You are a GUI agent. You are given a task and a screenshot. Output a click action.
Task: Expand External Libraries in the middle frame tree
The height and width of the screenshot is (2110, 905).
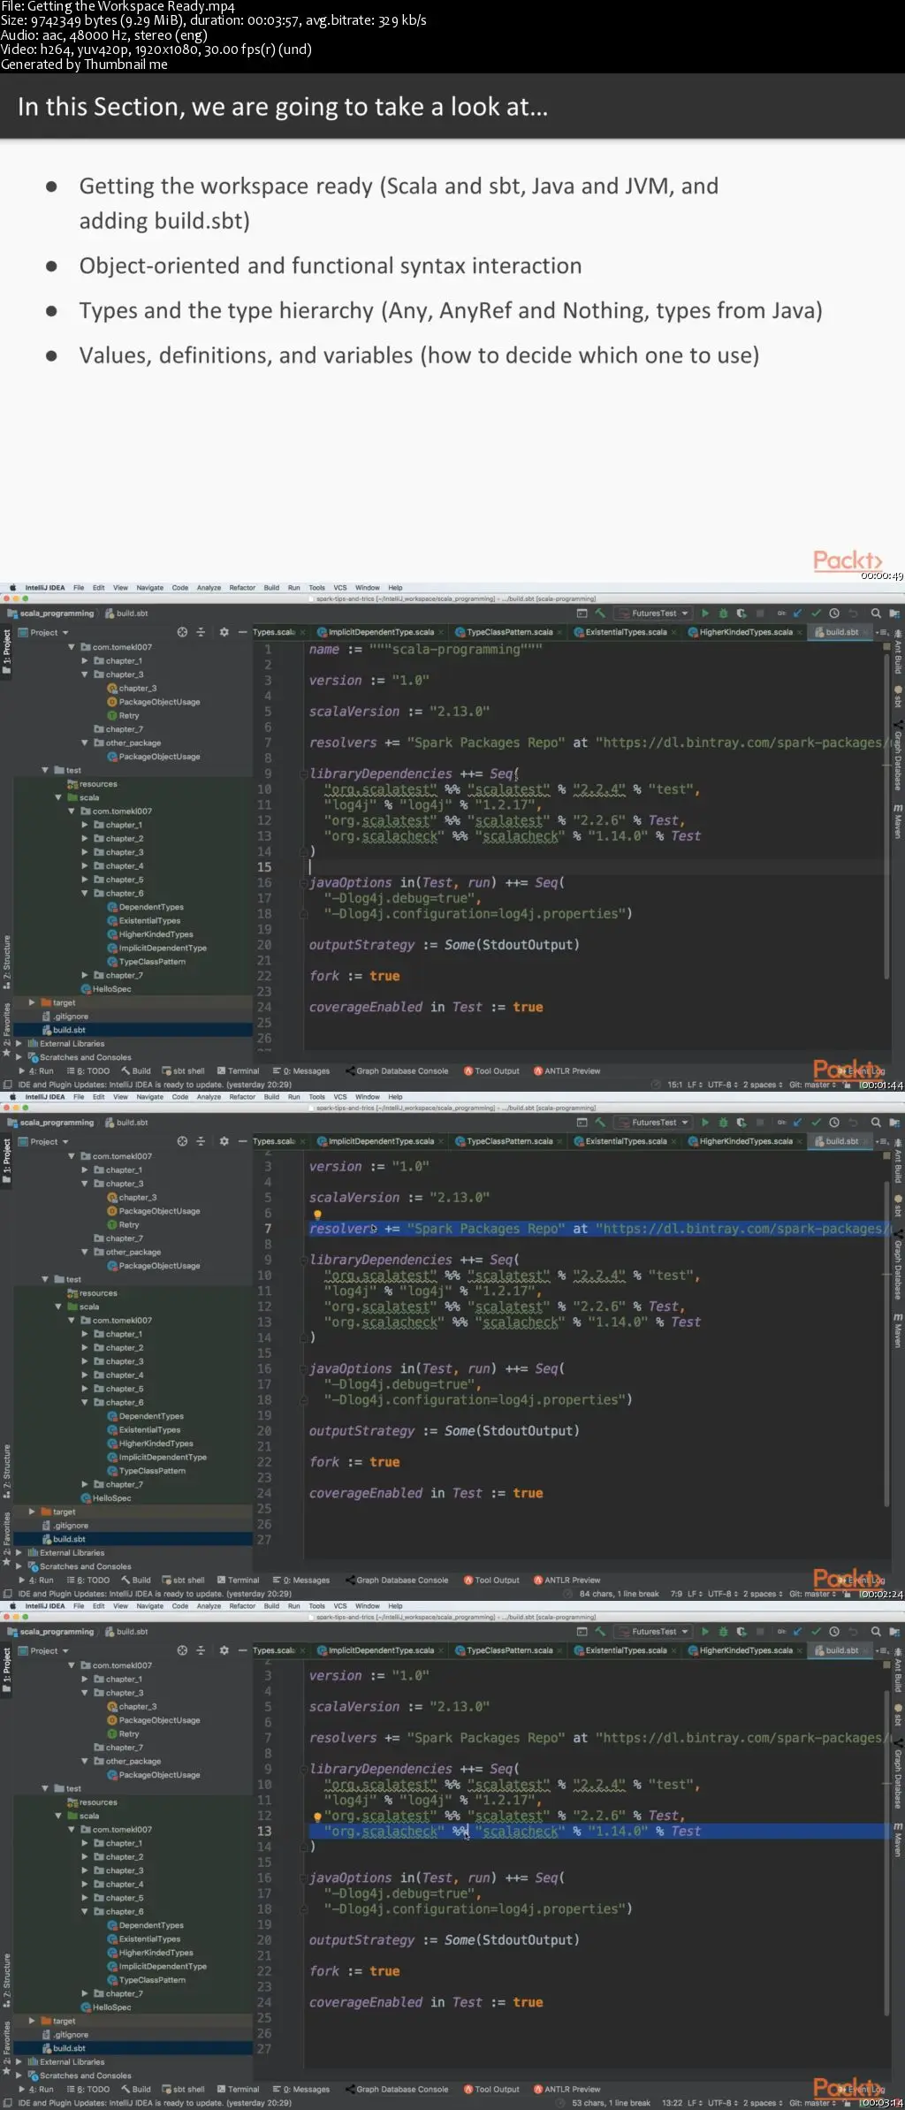tap(19, 1553)
